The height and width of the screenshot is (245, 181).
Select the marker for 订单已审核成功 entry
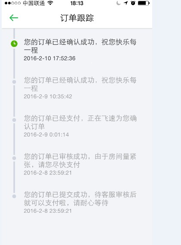(14, 158)
